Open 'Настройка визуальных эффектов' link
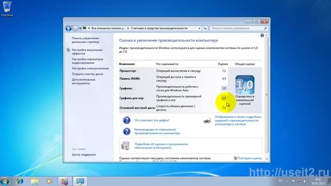The image size is (331, 186). point(87,52)
